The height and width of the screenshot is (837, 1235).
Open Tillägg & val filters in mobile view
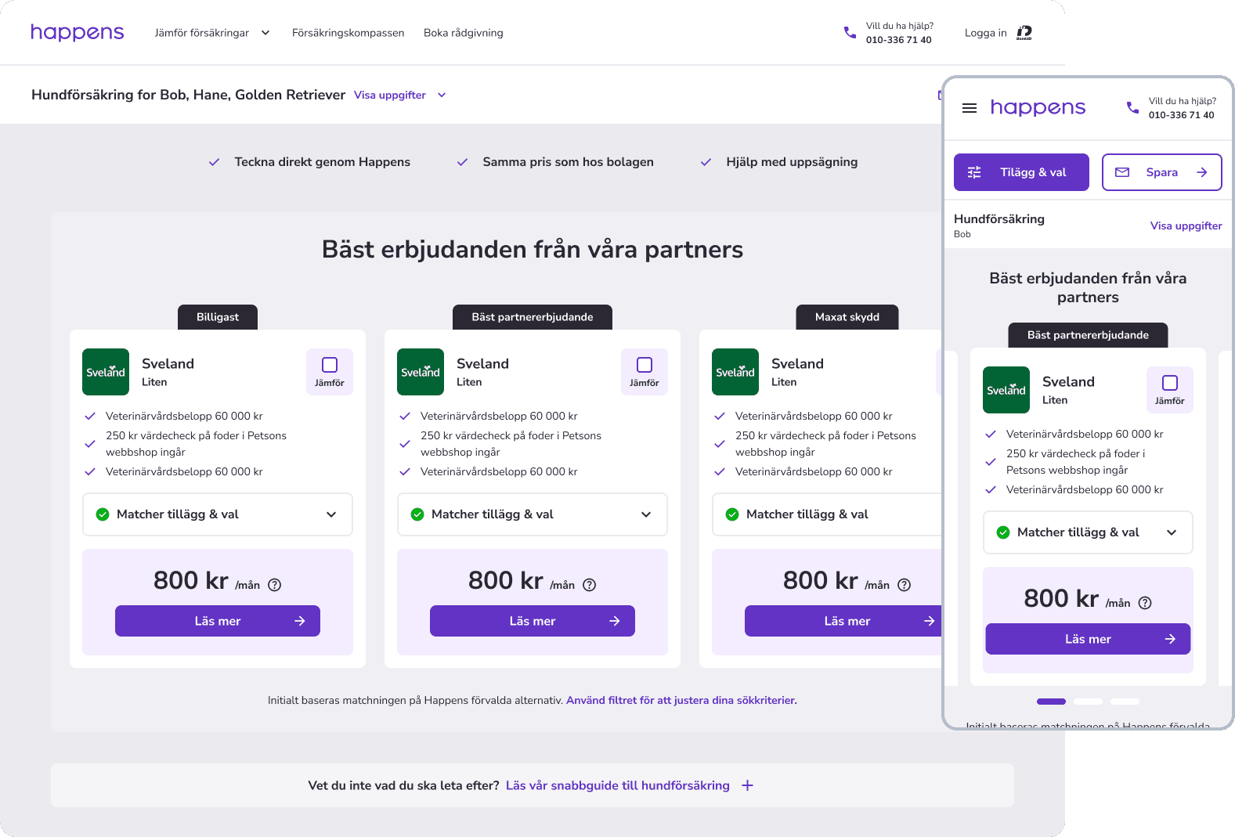pyautogui.click(x=1021, y=172)
